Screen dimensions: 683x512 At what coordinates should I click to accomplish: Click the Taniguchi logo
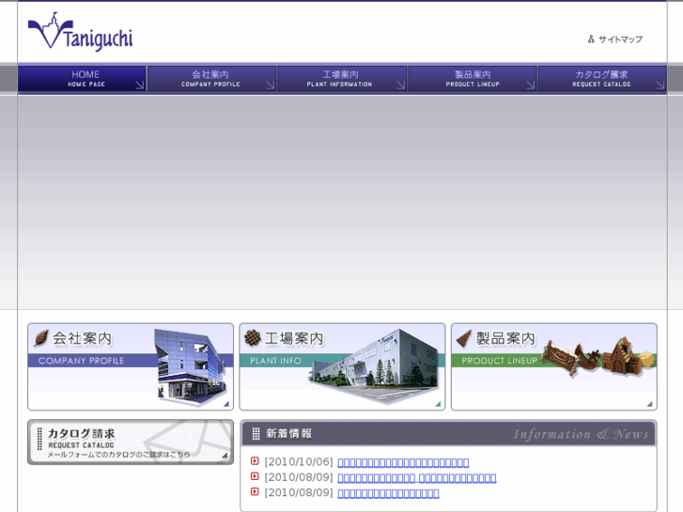[x=80, y=31]
